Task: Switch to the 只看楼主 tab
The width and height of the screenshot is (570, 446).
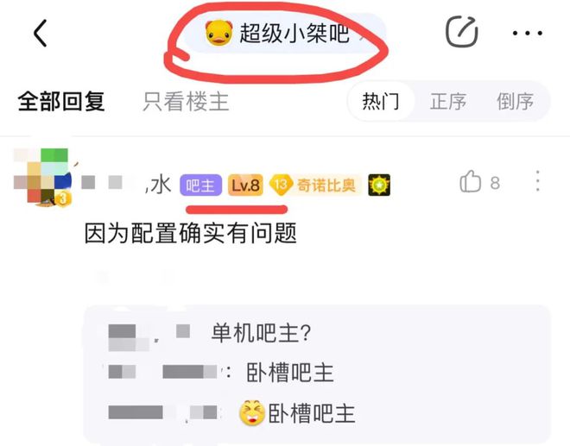Action: pyautogui.click(x=186, y=102)
